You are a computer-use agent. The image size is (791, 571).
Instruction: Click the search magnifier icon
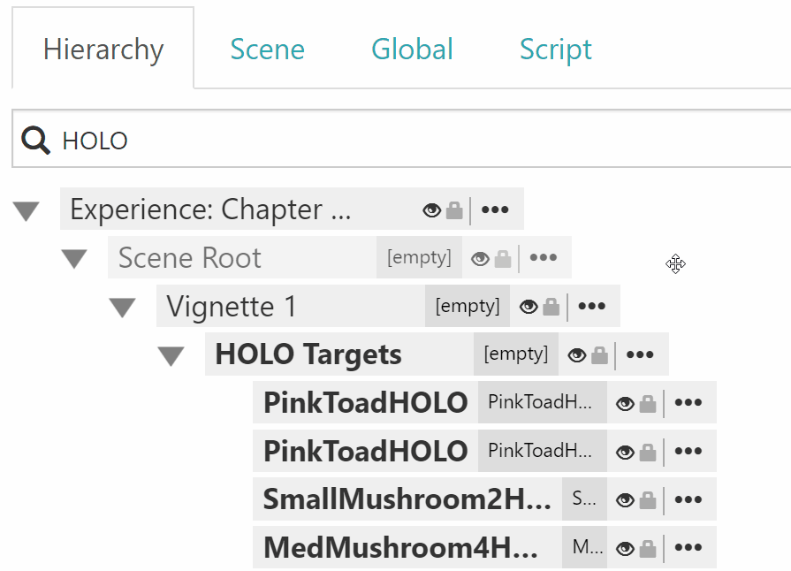(36, 140)
